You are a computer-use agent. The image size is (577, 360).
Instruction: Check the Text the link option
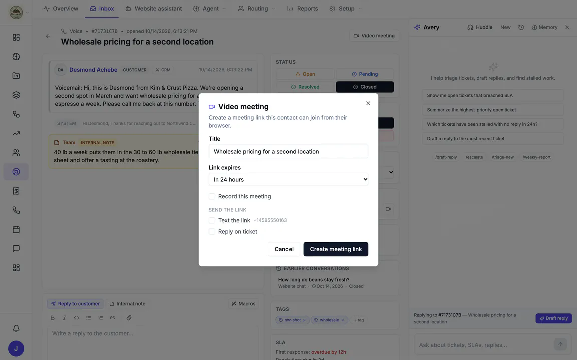[x=212, y=220]
